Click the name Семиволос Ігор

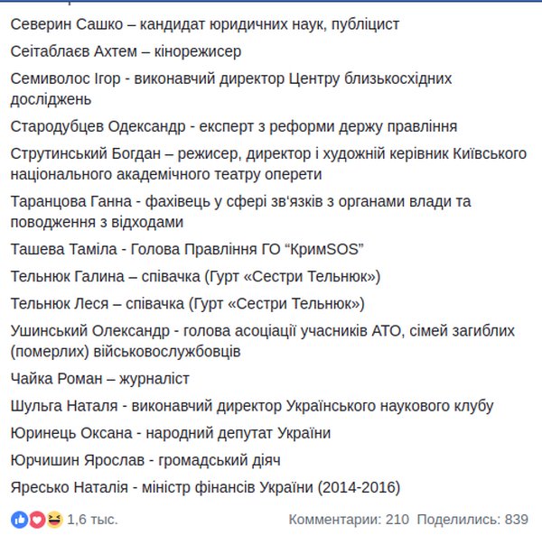[64, 78]
